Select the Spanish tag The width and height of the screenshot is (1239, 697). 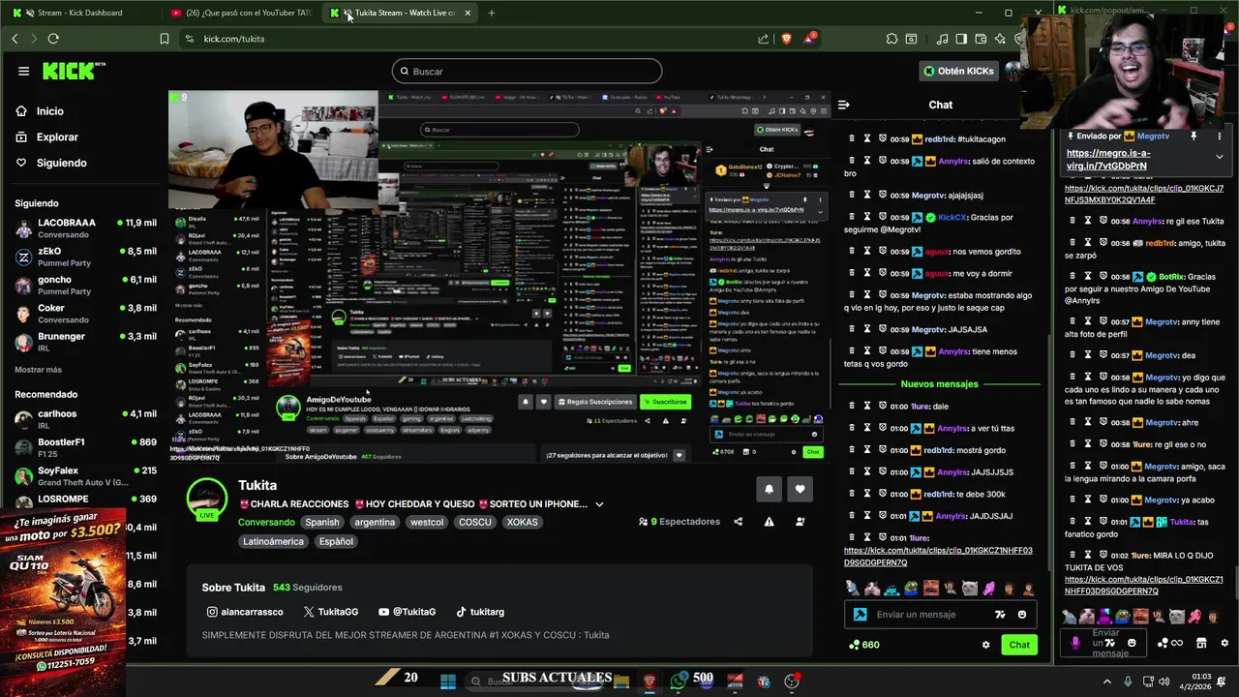322,522
